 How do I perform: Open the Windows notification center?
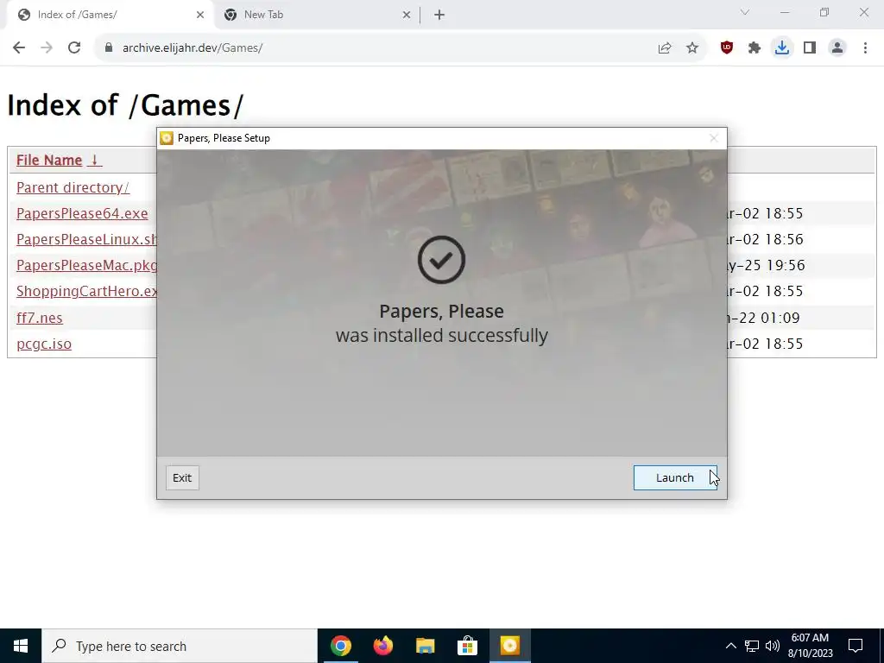coord(856,646)
